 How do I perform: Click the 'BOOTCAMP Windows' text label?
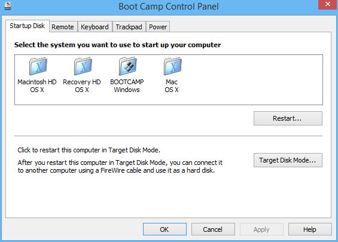tap(127, 85)
